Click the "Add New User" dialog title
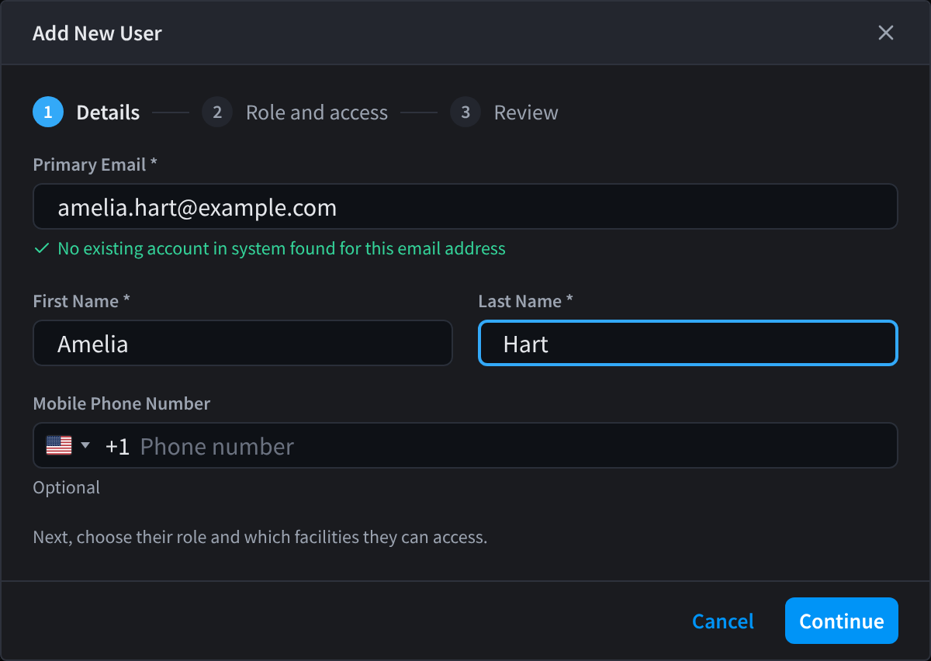The image size is (931, 661). [97, 33]
